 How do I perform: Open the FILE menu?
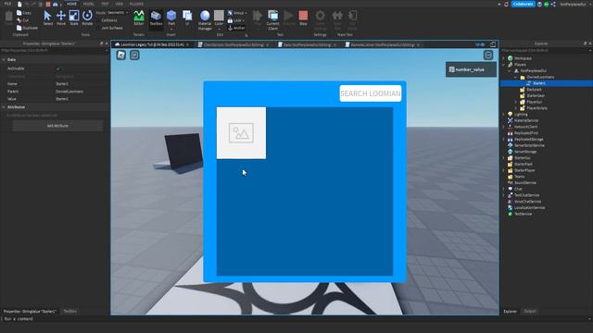point(7,4)
